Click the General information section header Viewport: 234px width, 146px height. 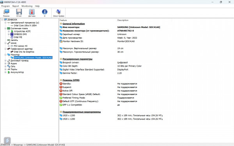(x=74, y=24)
